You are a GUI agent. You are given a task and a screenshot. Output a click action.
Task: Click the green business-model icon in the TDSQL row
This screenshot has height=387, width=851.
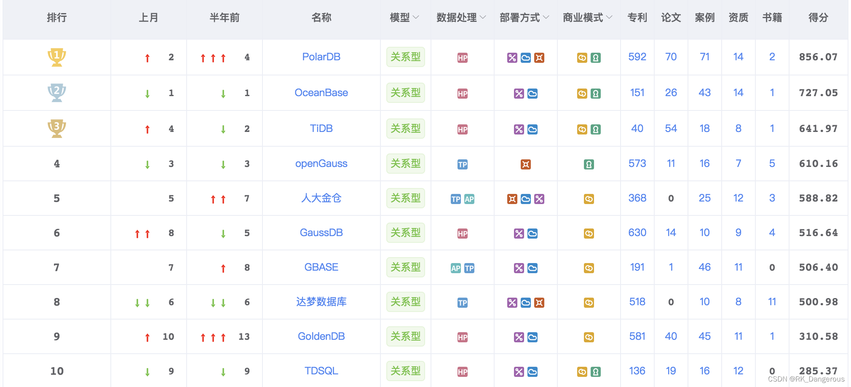pyautogui.click(x=596, y=372)
